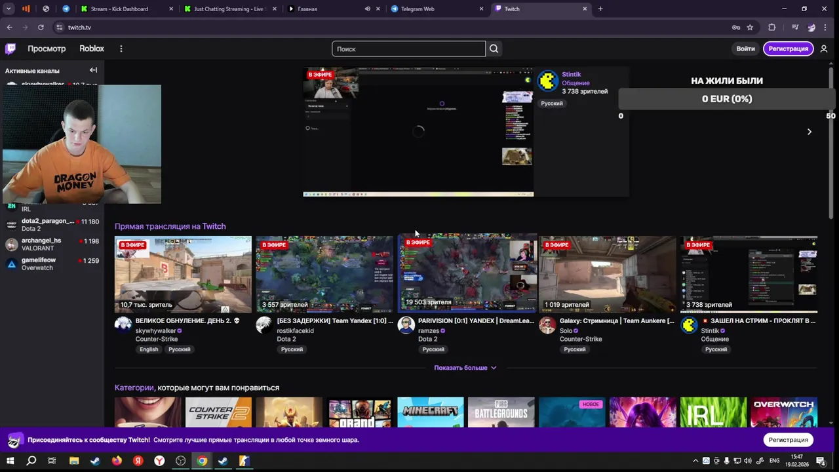The height and width of the screenshot is (472, 839).
Task: Click the twitch.tv address bar
Action: pyautogui.click(x=393, y=28)
